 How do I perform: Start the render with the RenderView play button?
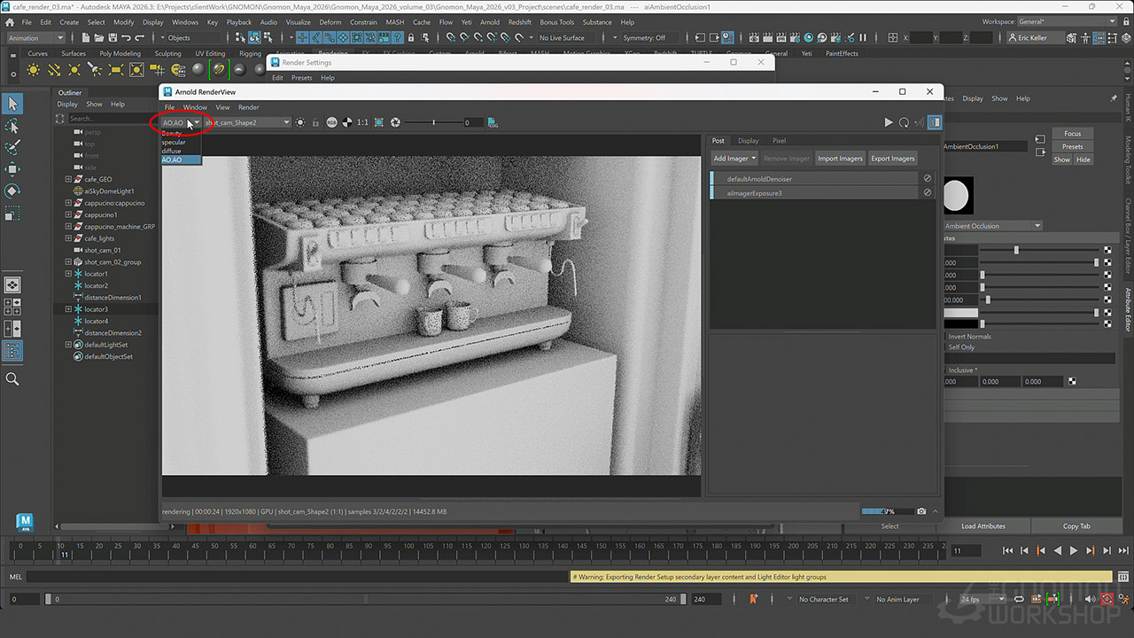coord(889,122)
